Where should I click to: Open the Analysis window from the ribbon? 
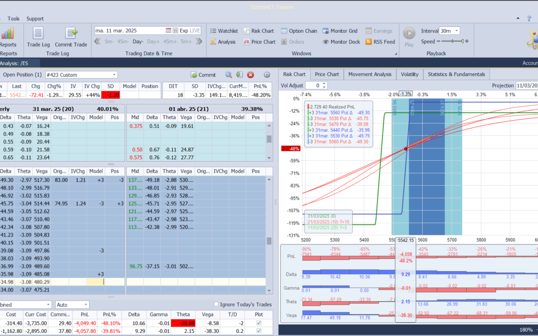click(x=223, y=42)
